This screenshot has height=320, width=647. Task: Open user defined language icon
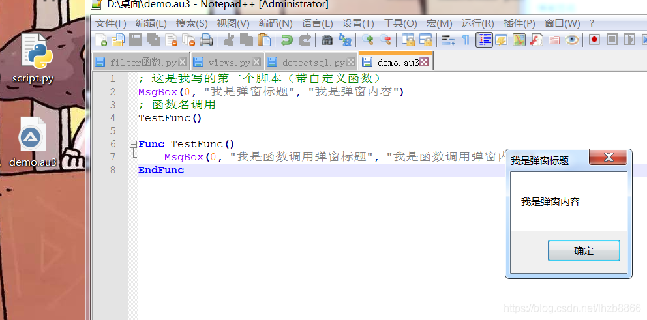click(502, 40)
